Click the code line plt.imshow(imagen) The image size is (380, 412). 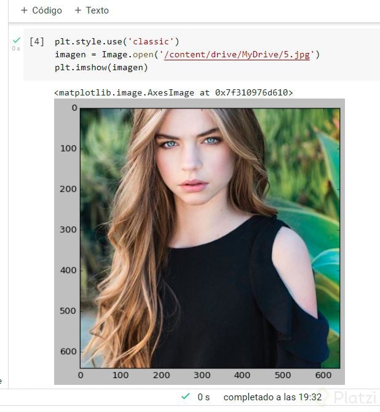coord(101,68)
